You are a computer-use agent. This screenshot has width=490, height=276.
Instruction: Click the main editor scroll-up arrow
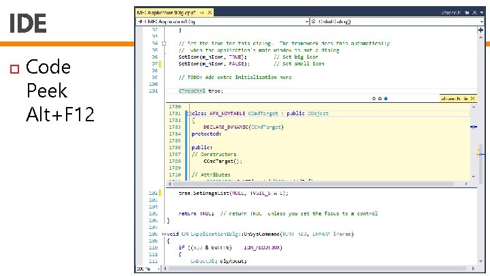[x=480, y=37]
